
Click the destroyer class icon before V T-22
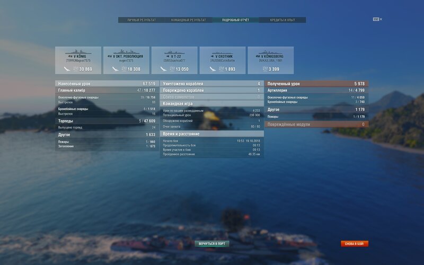point(167,56)
